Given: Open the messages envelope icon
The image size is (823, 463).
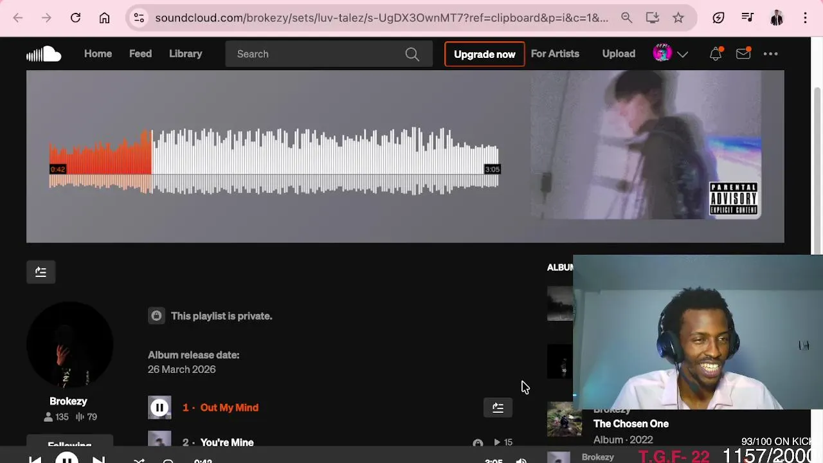Looking at the screenshot, I should click(x=743, y=54).
